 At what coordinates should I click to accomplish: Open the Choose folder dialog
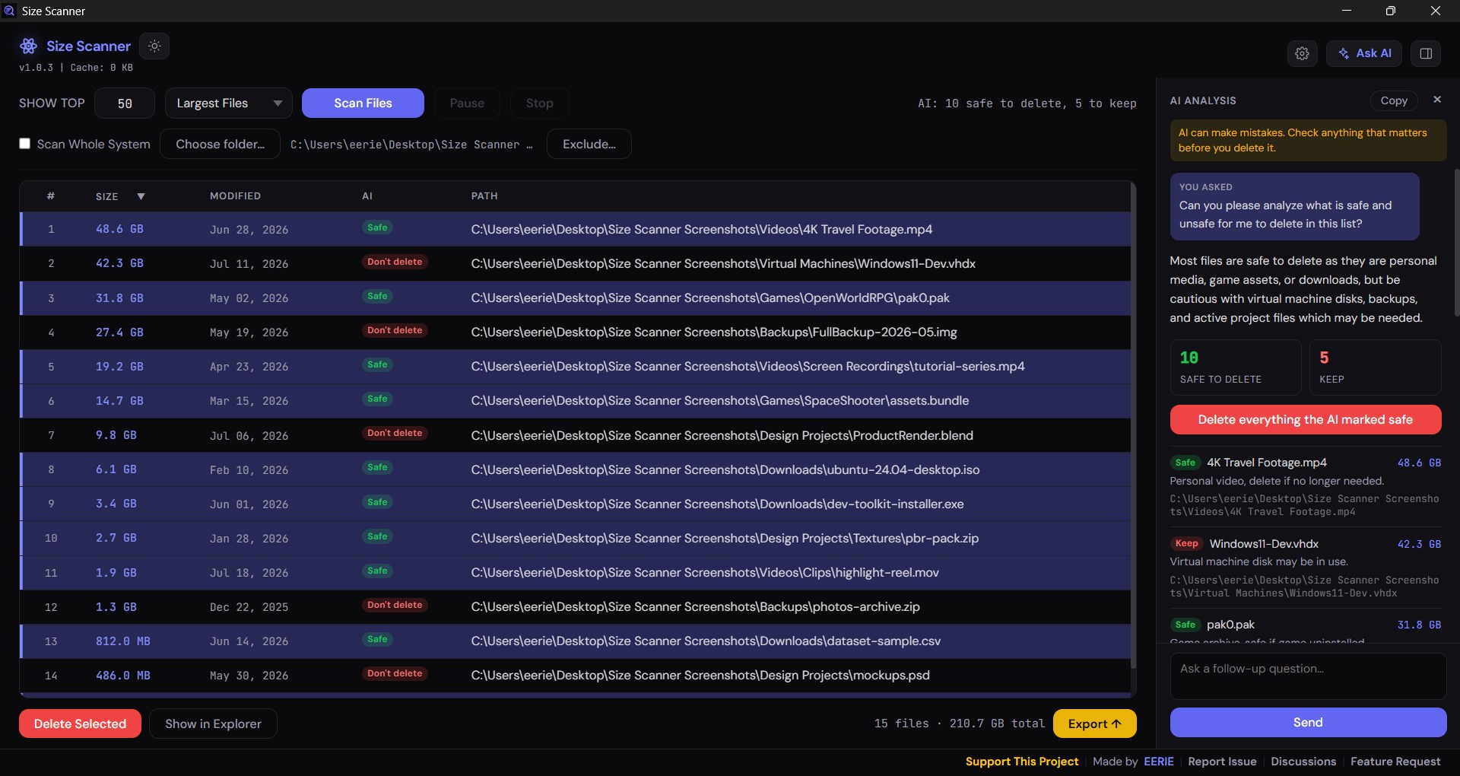[x=221, y=145]
